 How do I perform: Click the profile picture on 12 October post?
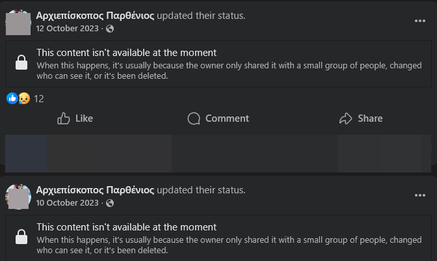pyautogui.click(x=18, y=22)
